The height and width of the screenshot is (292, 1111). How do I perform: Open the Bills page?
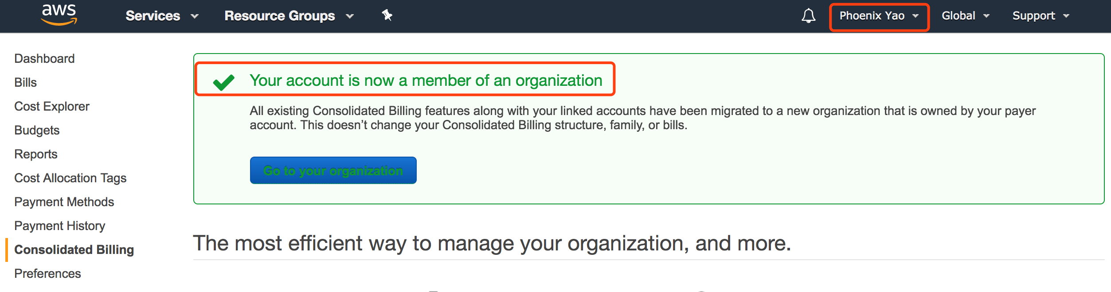[x=25, y=82]
